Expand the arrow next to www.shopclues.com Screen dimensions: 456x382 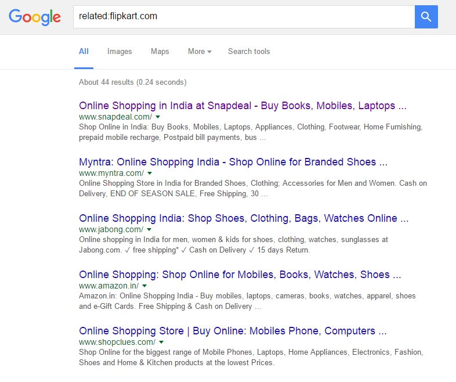(161, 342)
